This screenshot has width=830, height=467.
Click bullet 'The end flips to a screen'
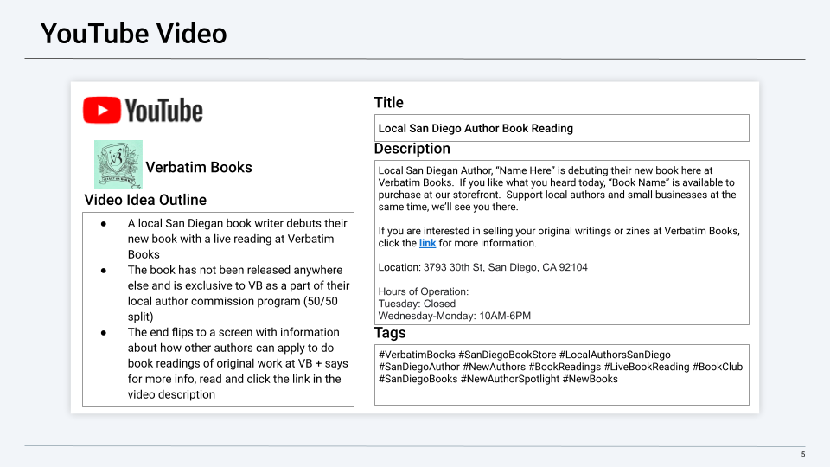click(238, 363)
